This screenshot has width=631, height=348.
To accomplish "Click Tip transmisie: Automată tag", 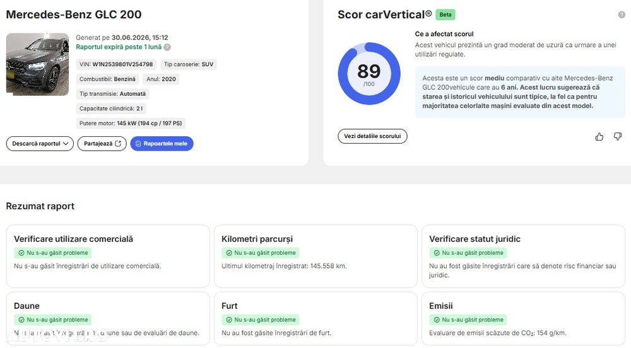I will (x=113, y=94).
